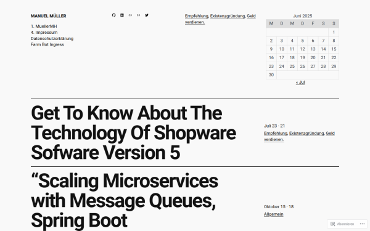Image resolution: width=370 pixels, height=231 pixels.
Task: Open the three-dots menu beside Abonnieren
Action: pos(362,224)
